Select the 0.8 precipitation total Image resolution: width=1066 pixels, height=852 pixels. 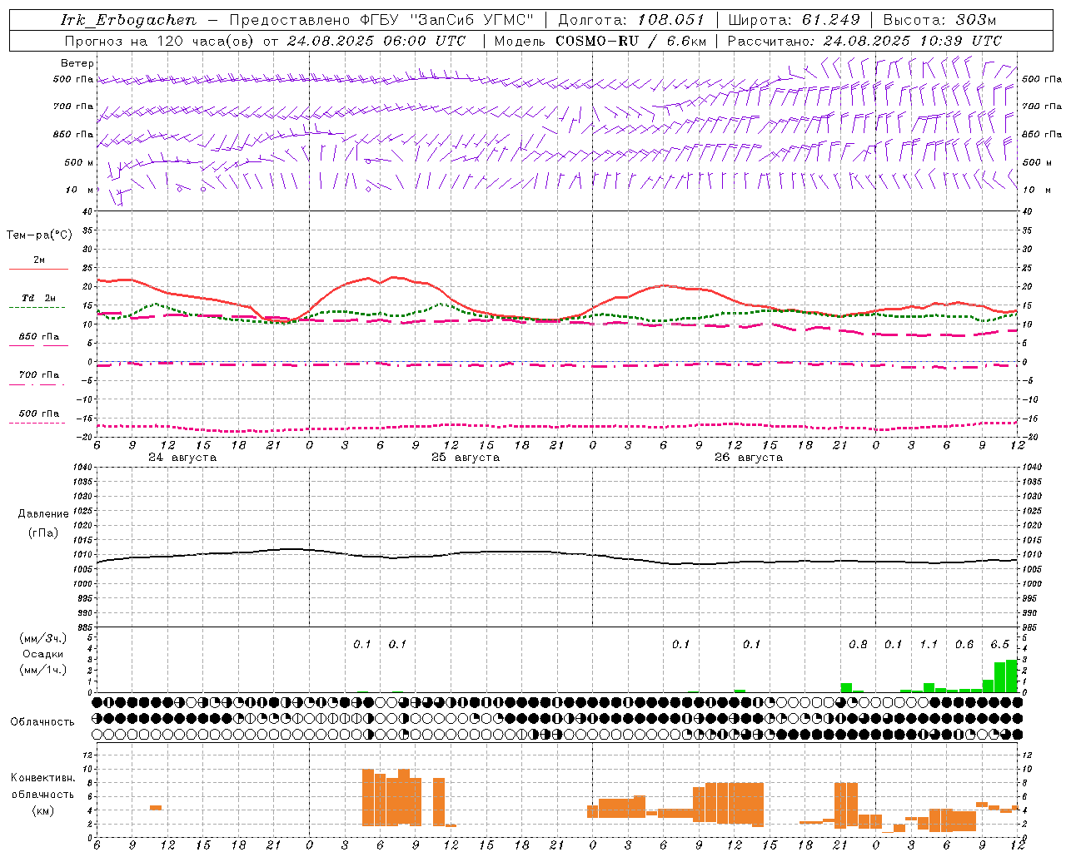pos(858,644)
